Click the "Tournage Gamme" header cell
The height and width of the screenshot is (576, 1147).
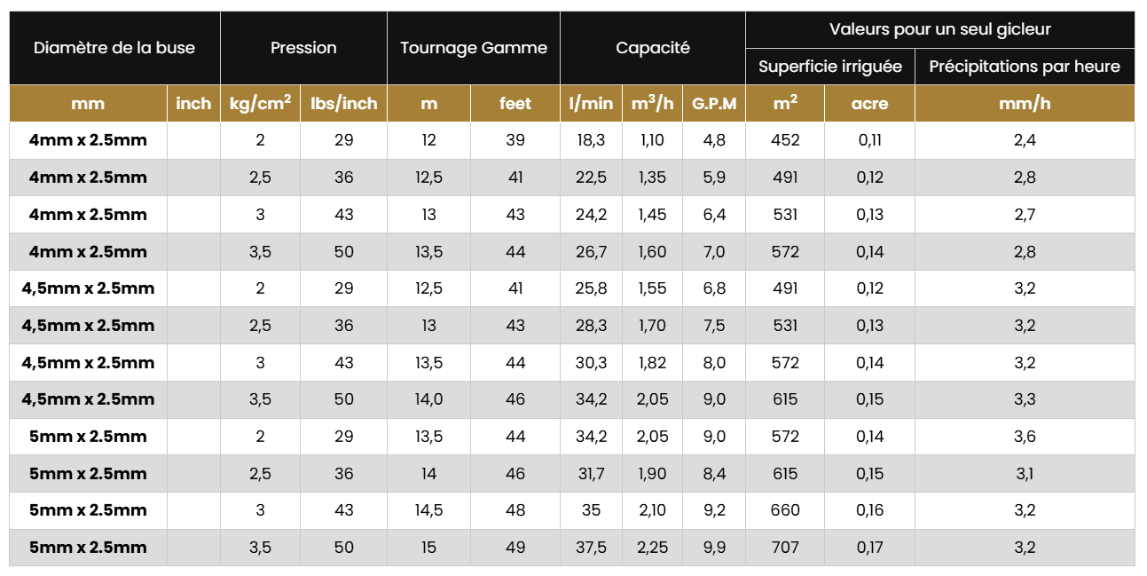point(474,48)
